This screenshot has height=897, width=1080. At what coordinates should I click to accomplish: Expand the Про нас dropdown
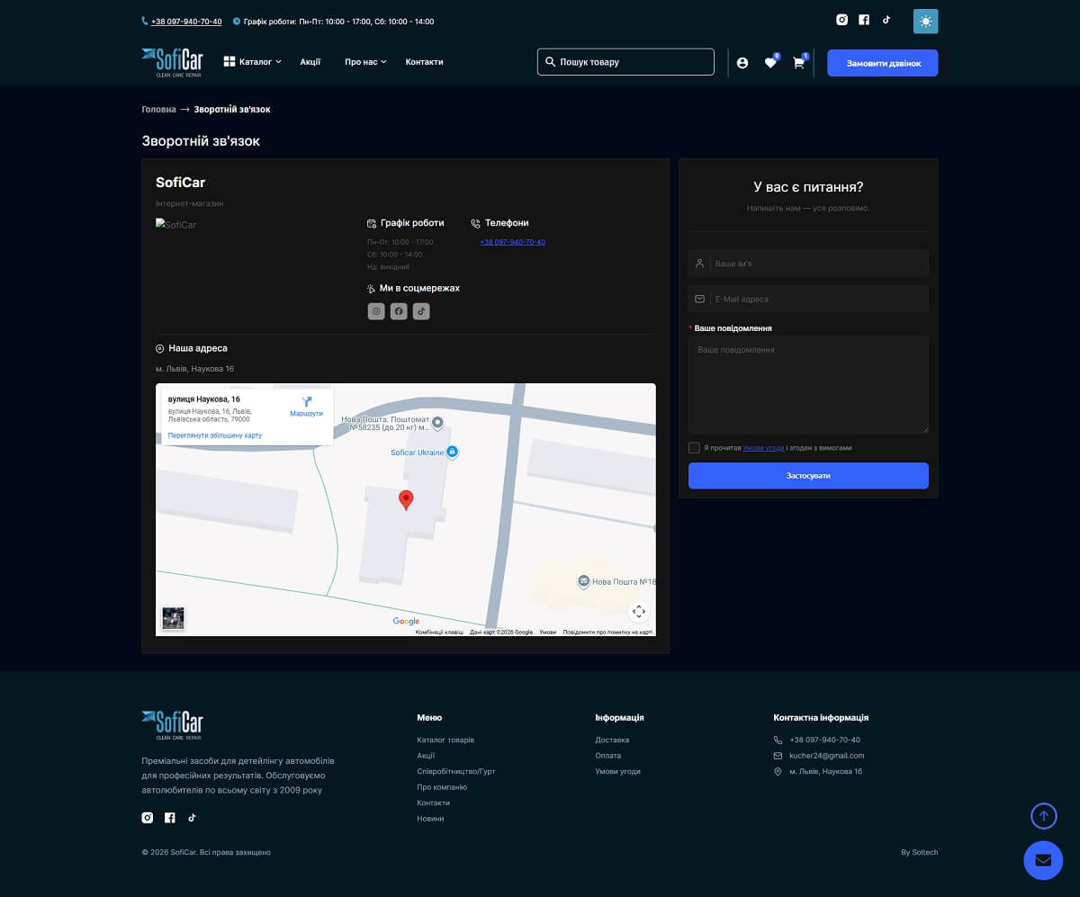[x=365, y=62]
